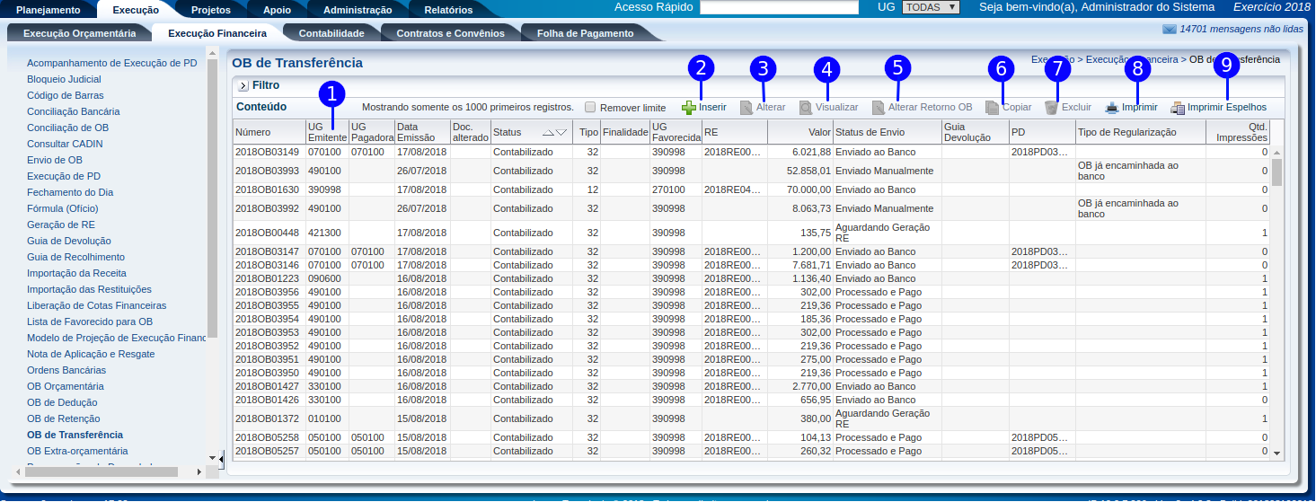Click the Acesso Rápido search field

(779, 7)
